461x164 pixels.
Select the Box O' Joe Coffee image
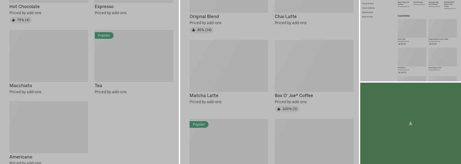(x=314, y=66)
